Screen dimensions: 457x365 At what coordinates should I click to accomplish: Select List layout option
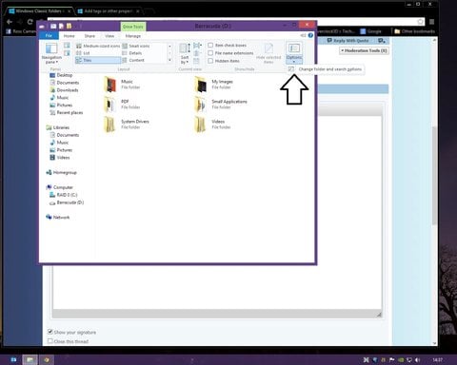[83, 53]
